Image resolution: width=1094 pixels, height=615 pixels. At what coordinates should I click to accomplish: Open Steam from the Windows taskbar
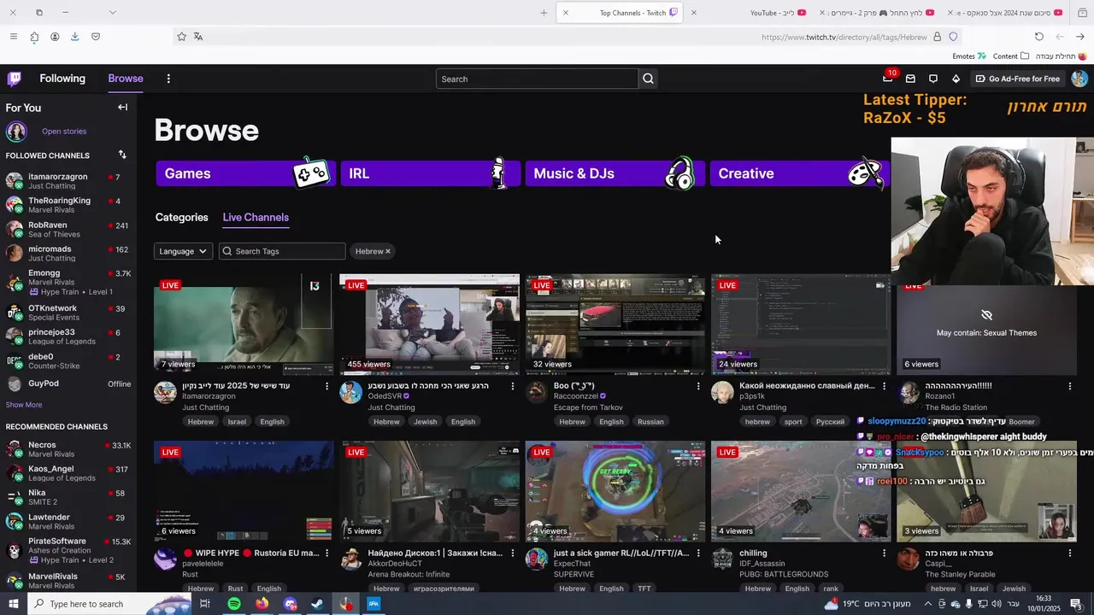click(x=317, y=604)
